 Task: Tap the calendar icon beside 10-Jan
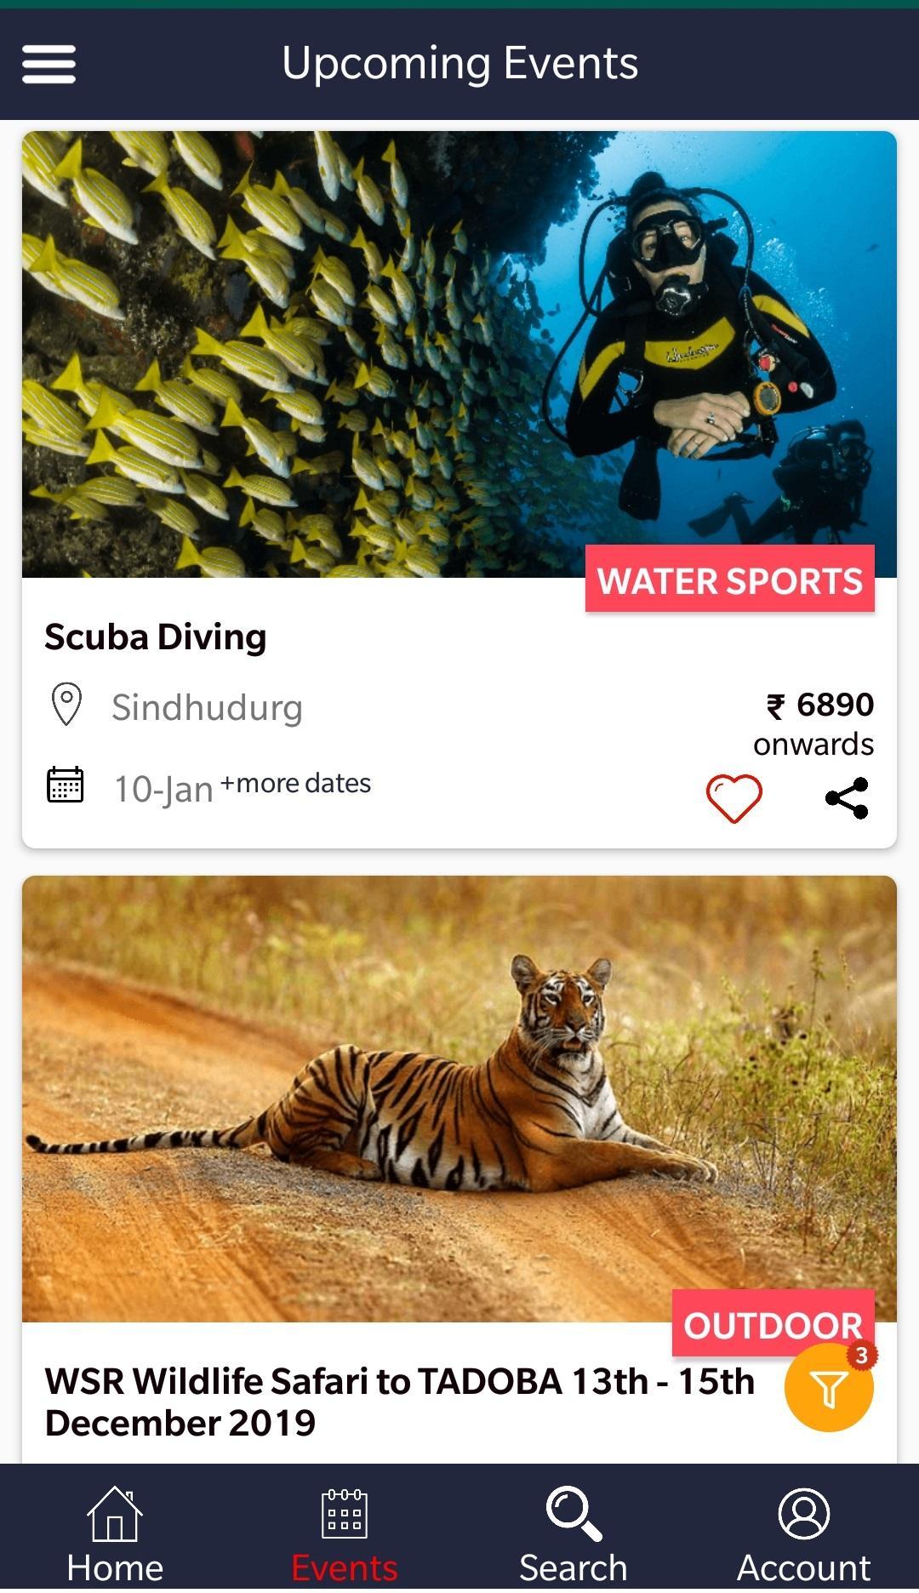click(65, 785)
